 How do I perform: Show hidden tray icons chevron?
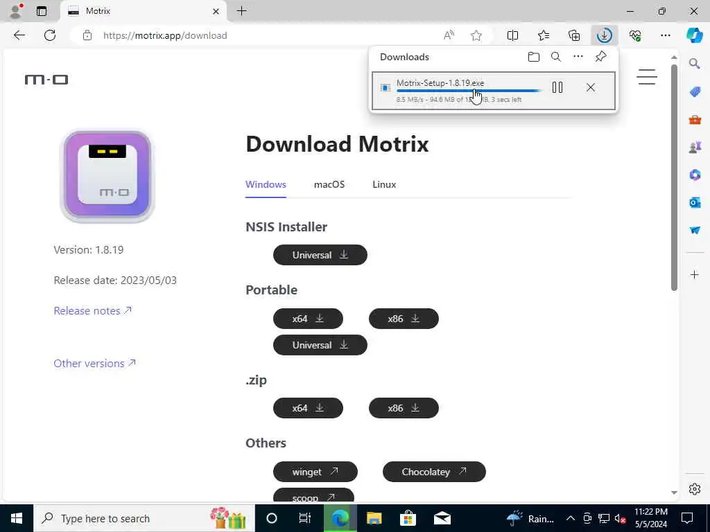click(571, 518)
